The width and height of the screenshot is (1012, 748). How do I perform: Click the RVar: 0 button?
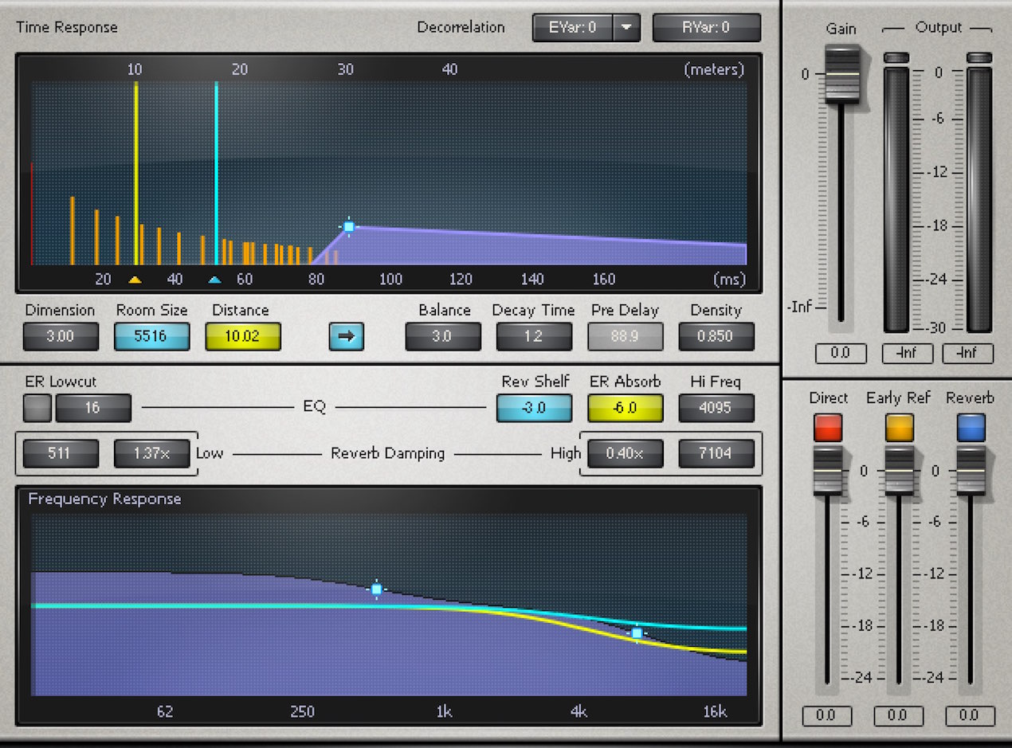click(707, 28)
